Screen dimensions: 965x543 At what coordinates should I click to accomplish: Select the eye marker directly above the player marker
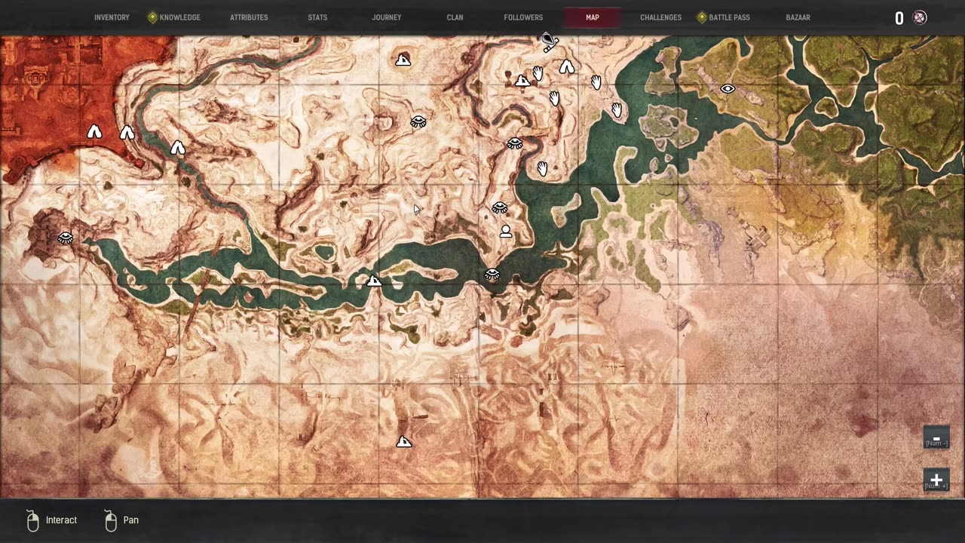point(499,207)
